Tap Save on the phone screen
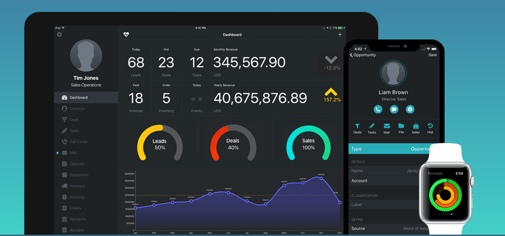Viewport: 505px width, 236px height. click(433, 55)
